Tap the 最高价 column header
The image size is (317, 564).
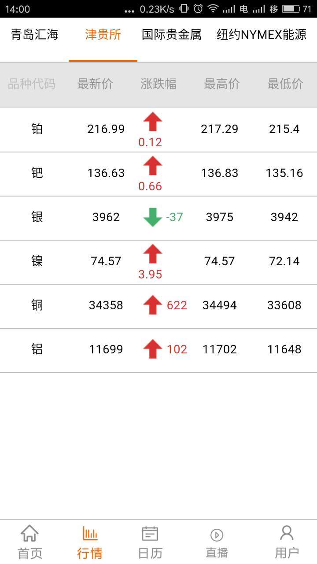pos(222,84)
